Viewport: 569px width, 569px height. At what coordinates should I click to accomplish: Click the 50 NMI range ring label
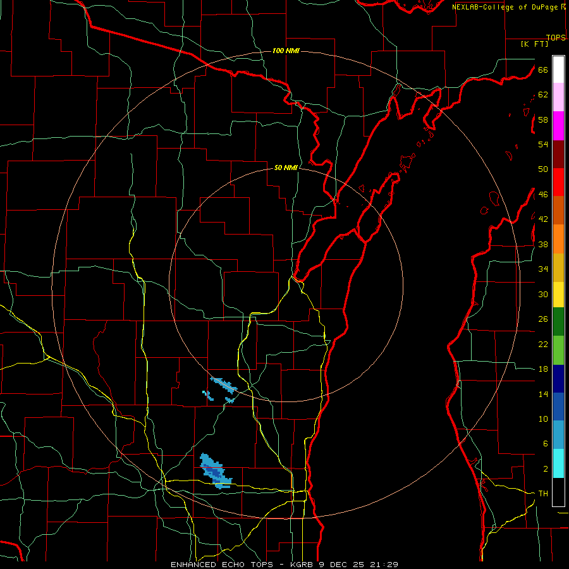point(286,168)
